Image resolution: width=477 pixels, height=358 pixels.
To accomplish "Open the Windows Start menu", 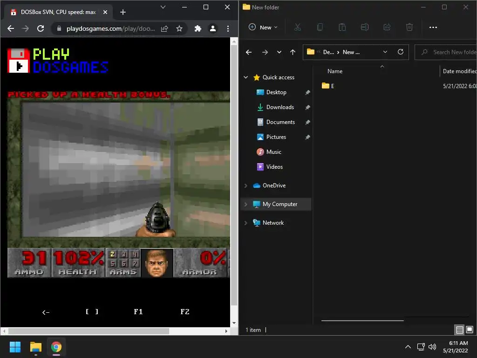I will (15, 347).
